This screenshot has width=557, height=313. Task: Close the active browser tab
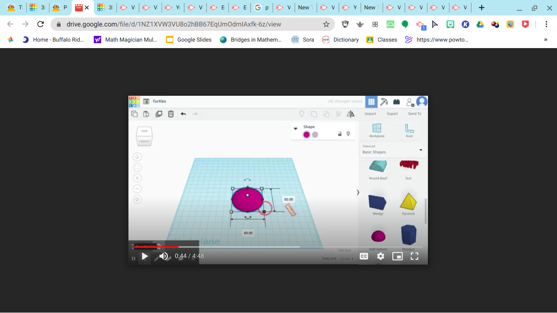pyautogui.click(x=87, y=8)
